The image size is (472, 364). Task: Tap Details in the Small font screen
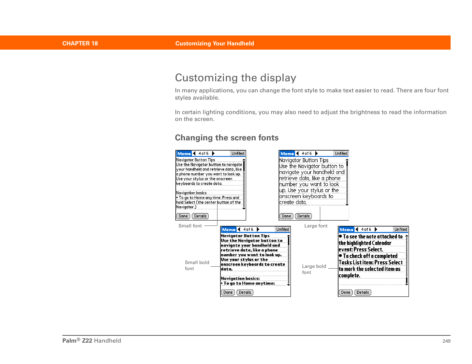(x=200, y=216)
